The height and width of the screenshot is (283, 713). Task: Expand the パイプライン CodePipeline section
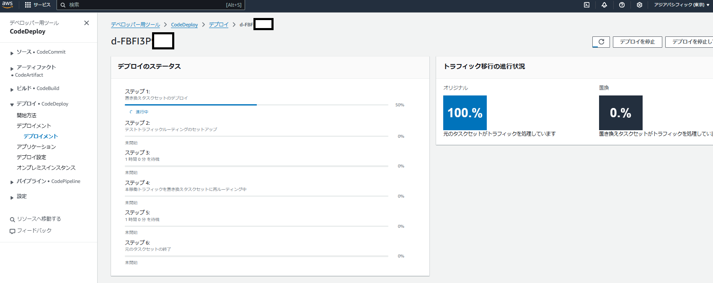[12, 182]
